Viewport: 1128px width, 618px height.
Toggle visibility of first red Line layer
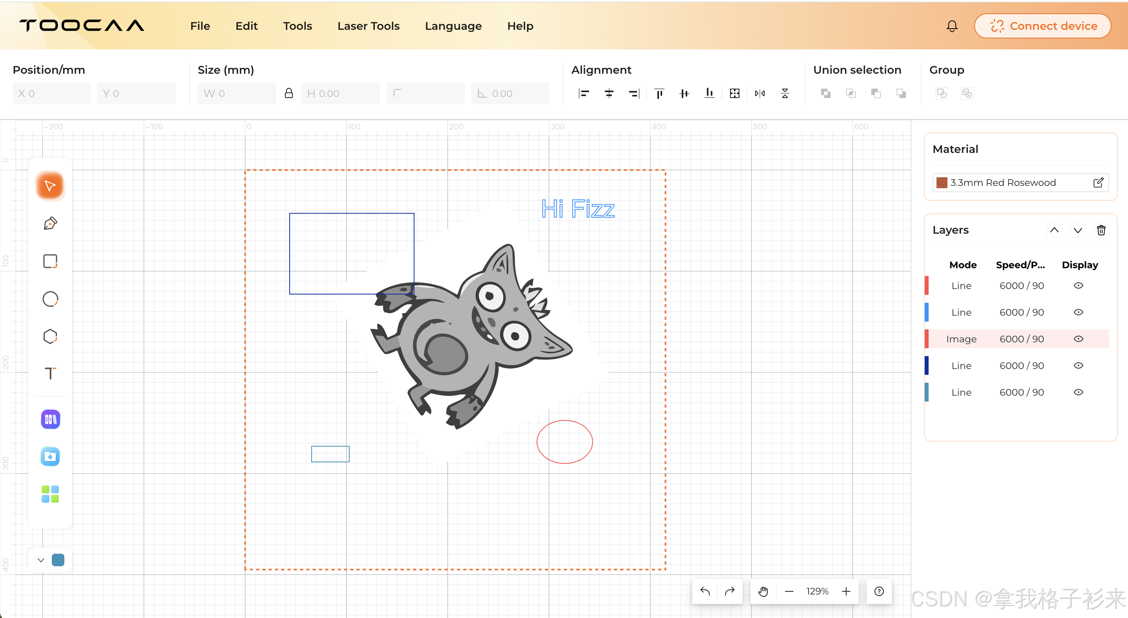[1078, 285]
